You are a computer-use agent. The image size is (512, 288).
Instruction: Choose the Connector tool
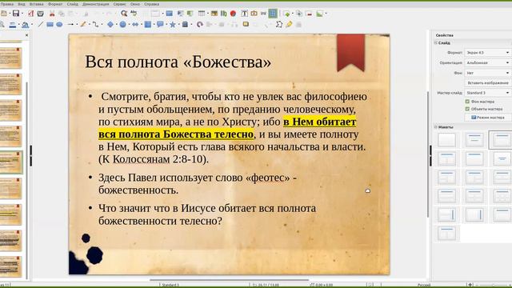pyautogui.click(x=95, y=25)
